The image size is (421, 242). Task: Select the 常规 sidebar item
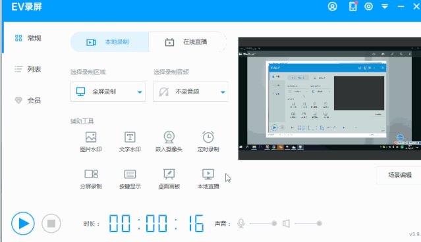point(28,38)
